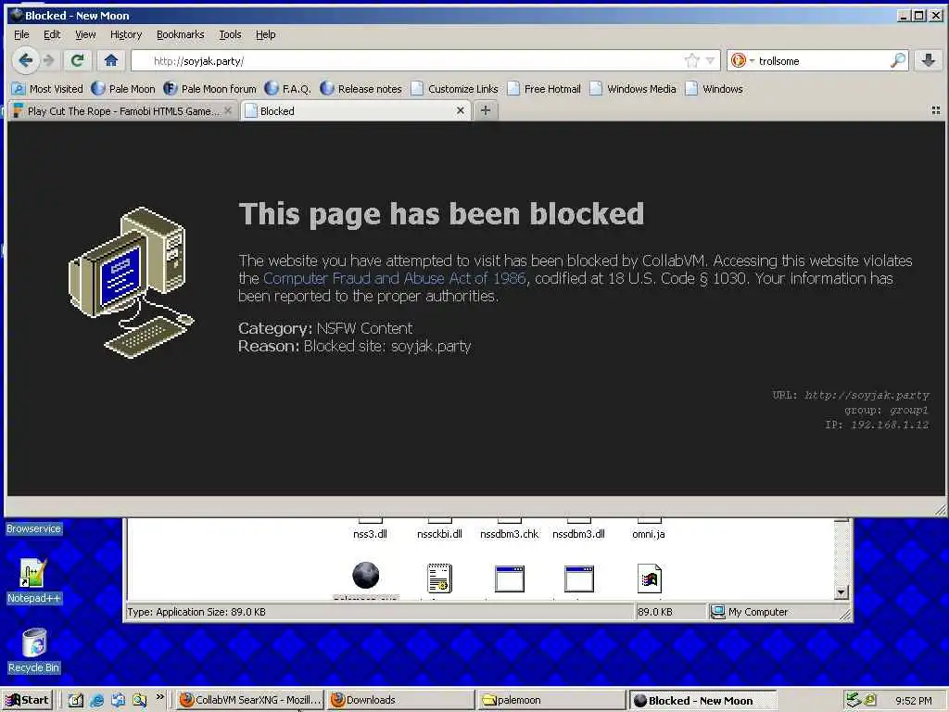
Task: Click the retro computer illustration
Action: 132,282
